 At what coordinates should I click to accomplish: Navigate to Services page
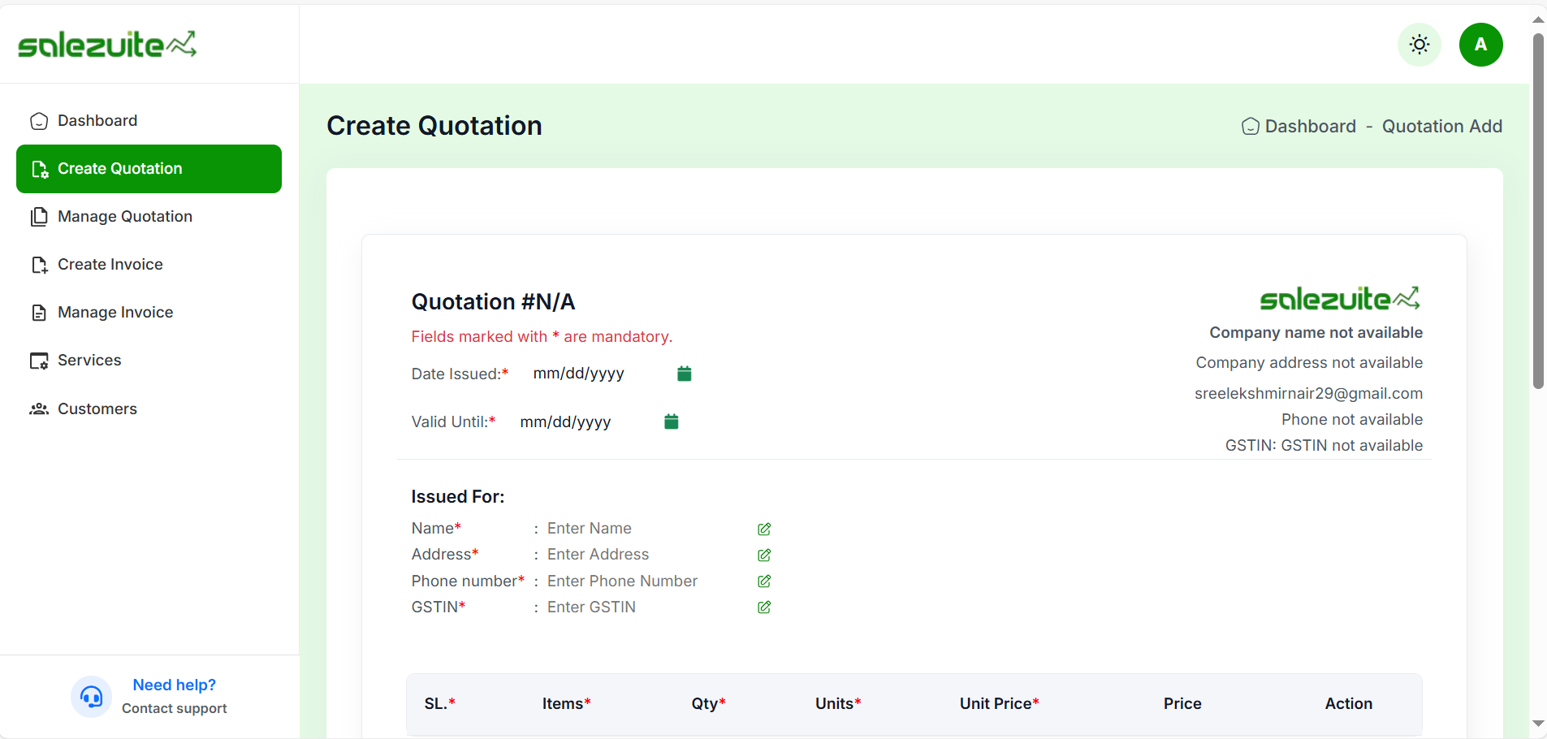[89, 361]
